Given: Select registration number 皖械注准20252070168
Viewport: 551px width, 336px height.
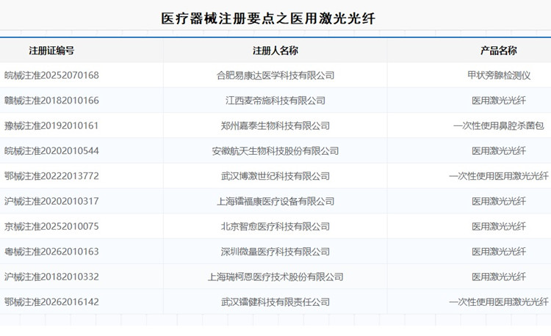Looking at the screenshot, I should (x=51, y=75).
